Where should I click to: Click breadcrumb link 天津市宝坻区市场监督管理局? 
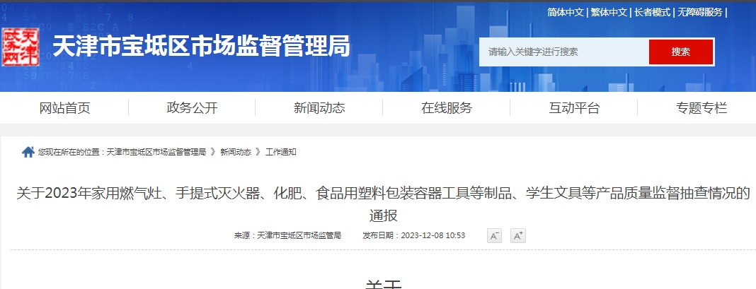(156, 152)
